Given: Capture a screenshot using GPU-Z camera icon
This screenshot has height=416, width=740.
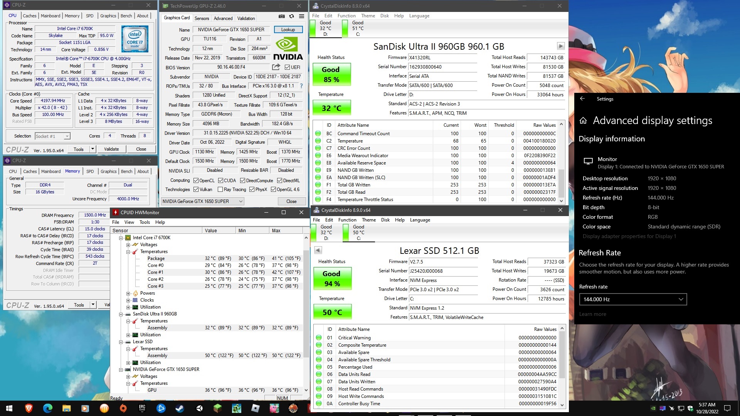Looking at the screenshot, I should tap(282, 17).
